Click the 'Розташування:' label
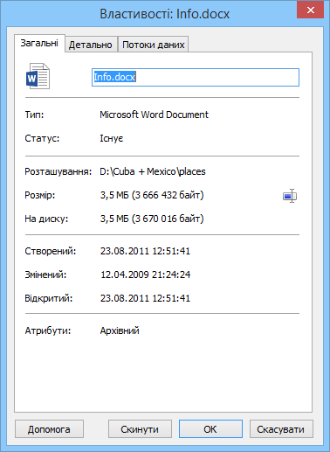 tap(58, 171)
